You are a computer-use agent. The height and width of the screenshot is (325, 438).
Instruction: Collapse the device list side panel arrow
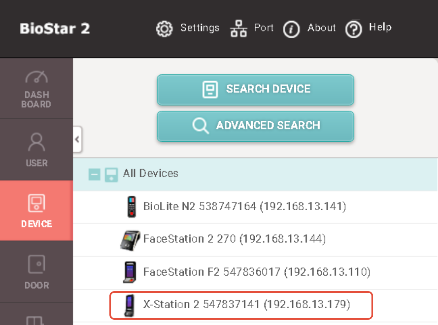coord(77,139)
